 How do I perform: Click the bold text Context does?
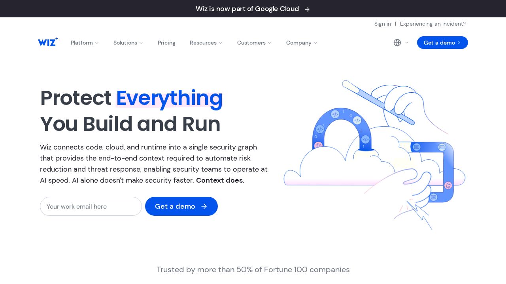[x=219, y=180]
